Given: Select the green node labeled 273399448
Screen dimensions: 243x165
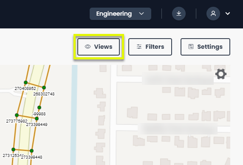Looking at the screenshot, I should pos(31,151).
